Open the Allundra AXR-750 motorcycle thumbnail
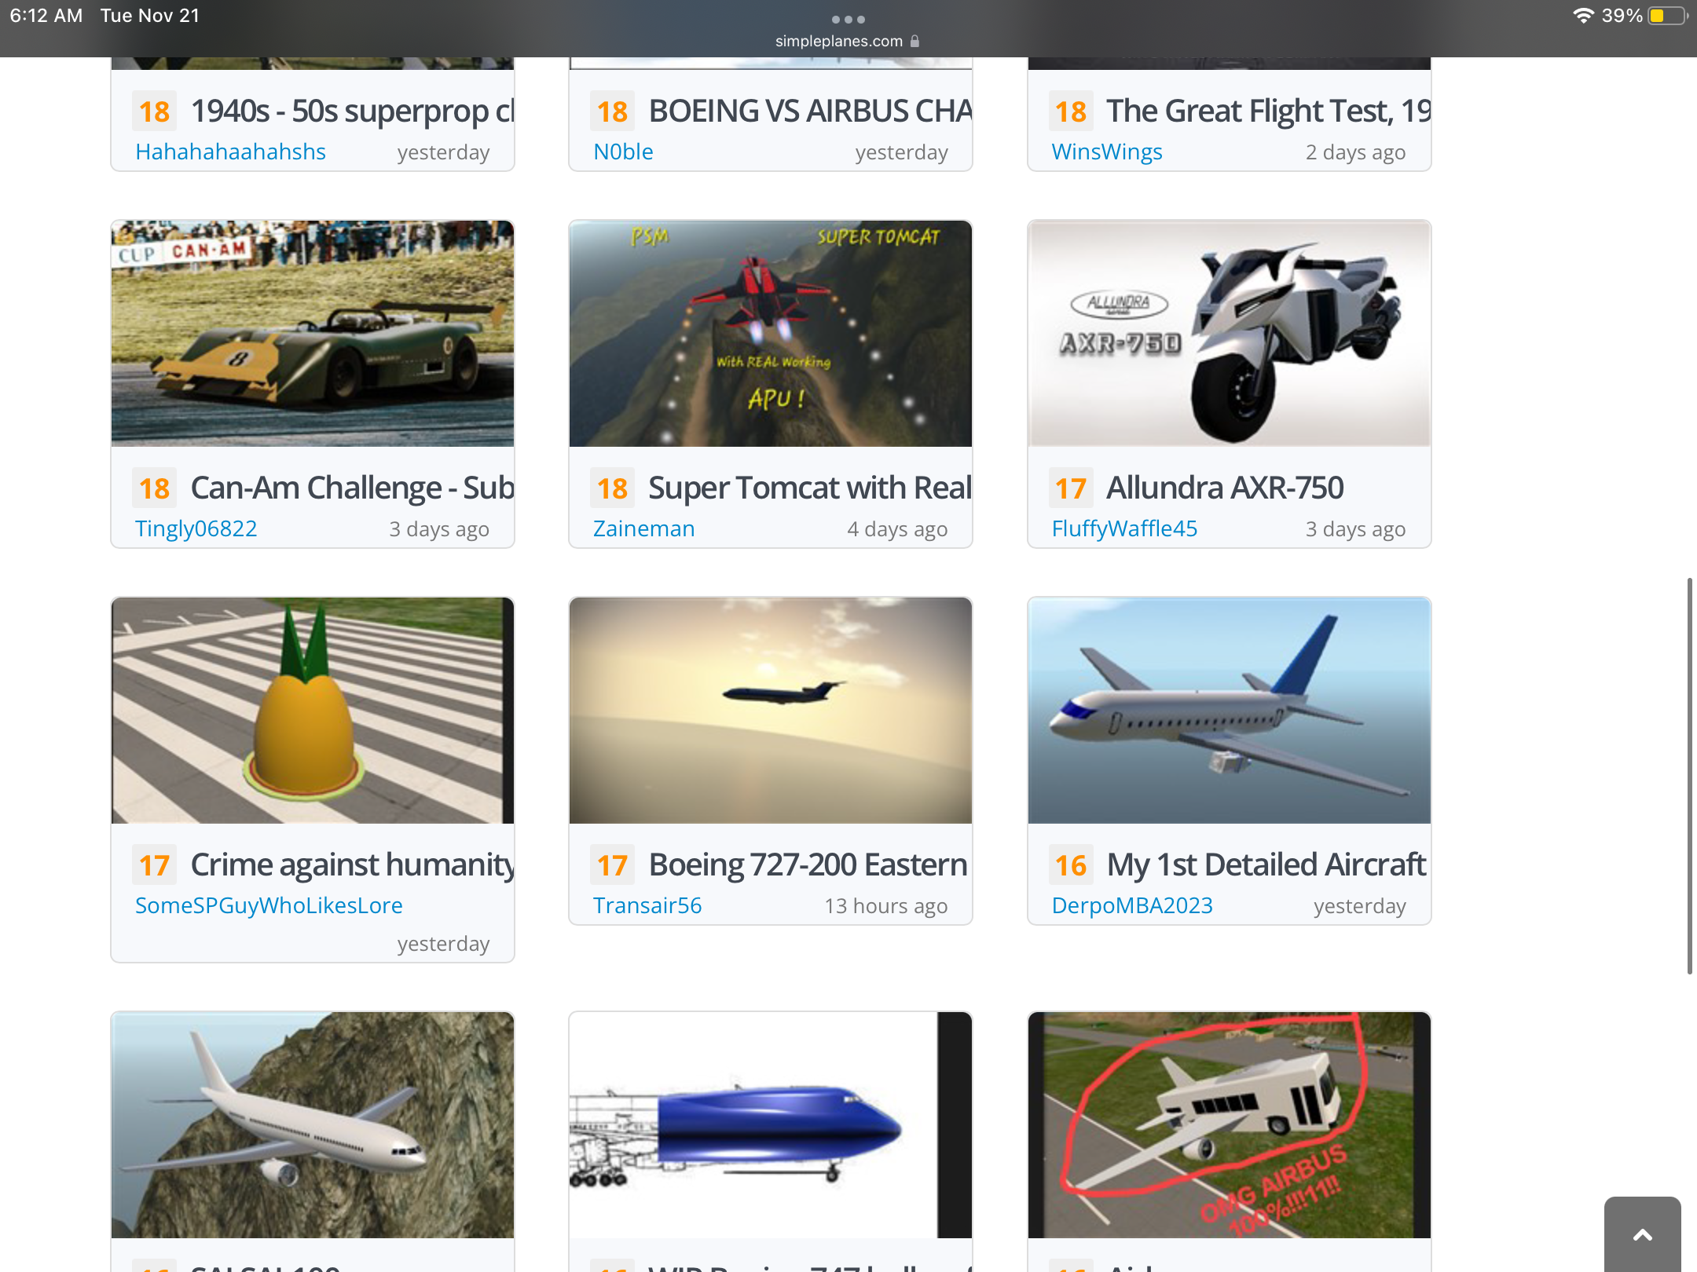 pos(1230,334)
